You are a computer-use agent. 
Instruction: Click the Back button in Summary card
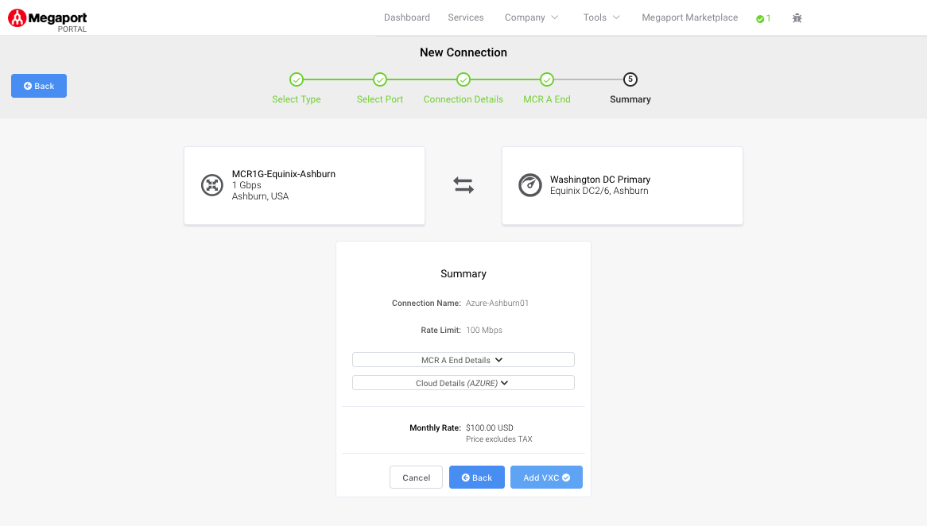tap(477, 478)
